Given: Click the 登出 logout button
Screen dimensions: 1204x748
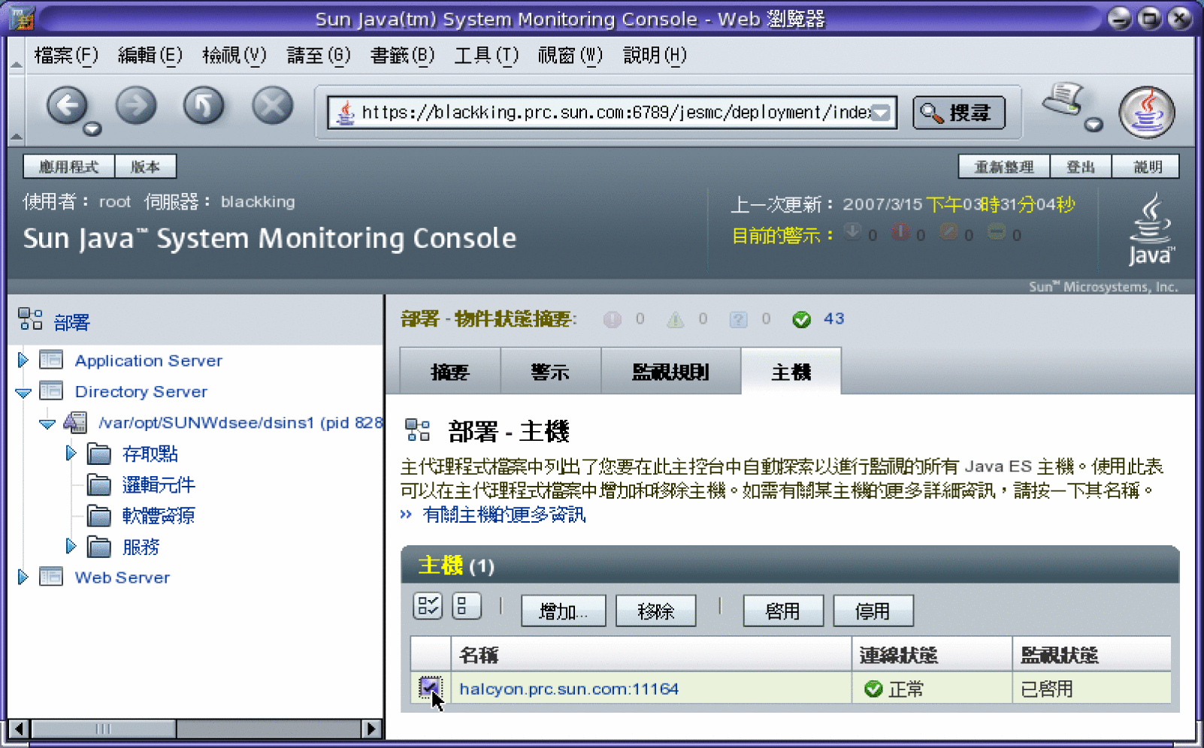Looking at the screenshot, I should coord(1081,167).
